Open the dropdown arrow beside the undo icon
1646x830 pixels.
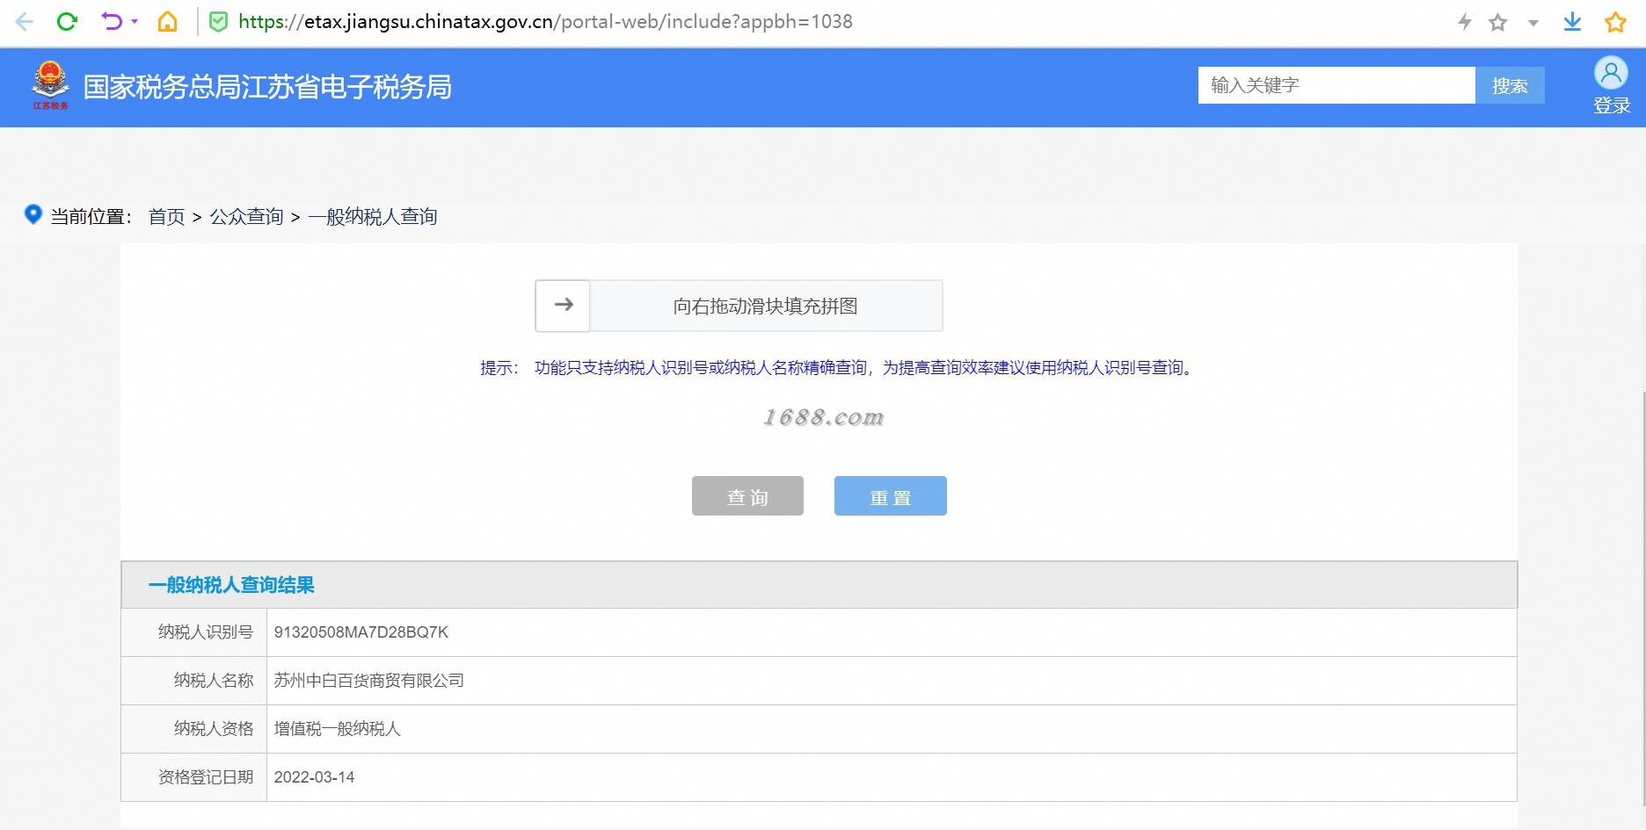tap(135, 21)
